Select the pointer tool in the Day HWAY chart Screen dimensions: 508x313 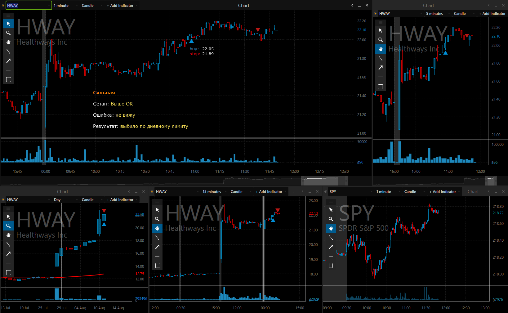point(8,217)
